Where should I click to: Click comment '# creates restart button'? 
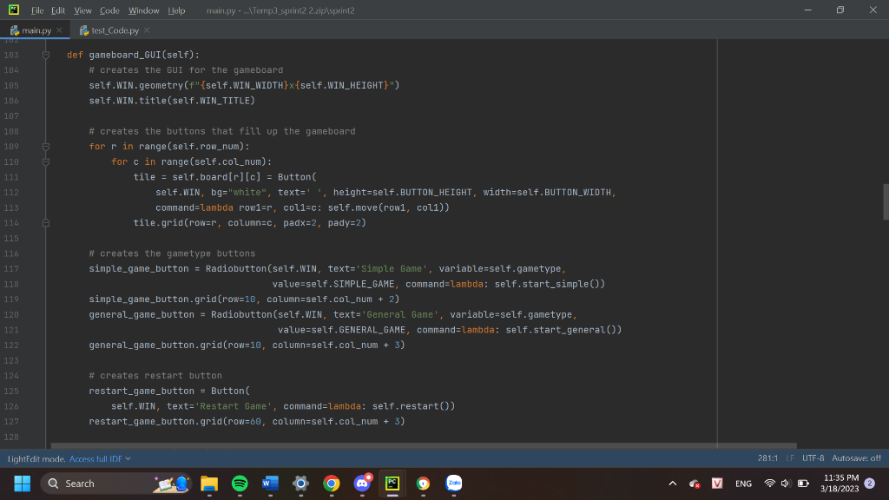point(155,376)
